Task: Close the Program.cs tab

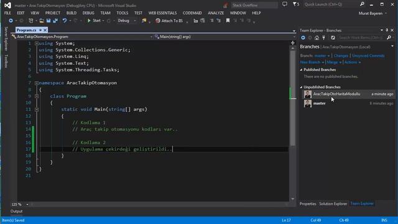Action: coord(45,30)
